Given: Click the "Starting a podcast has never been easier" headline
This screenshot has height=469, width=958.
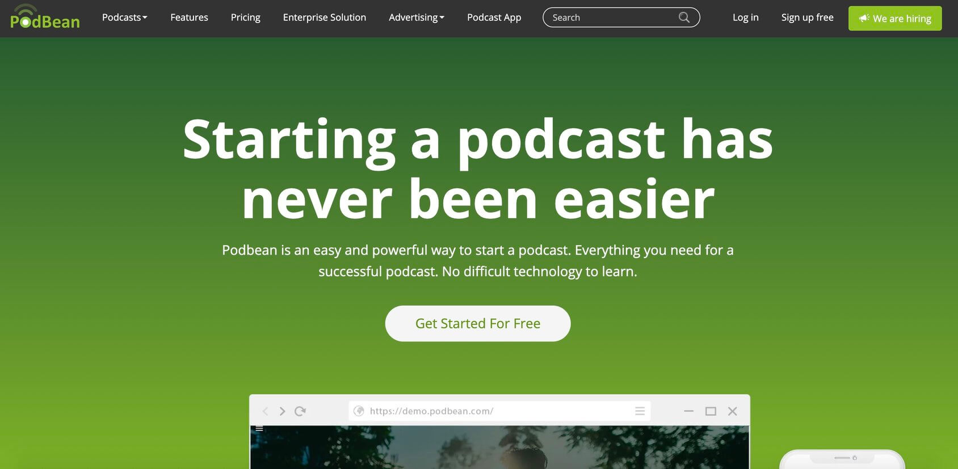Looking at the screenshot, I should [478, 169].
